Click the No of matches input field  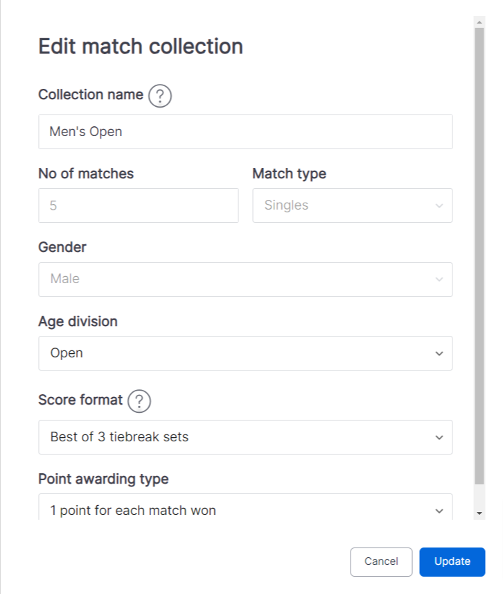(x=139, y=205)
